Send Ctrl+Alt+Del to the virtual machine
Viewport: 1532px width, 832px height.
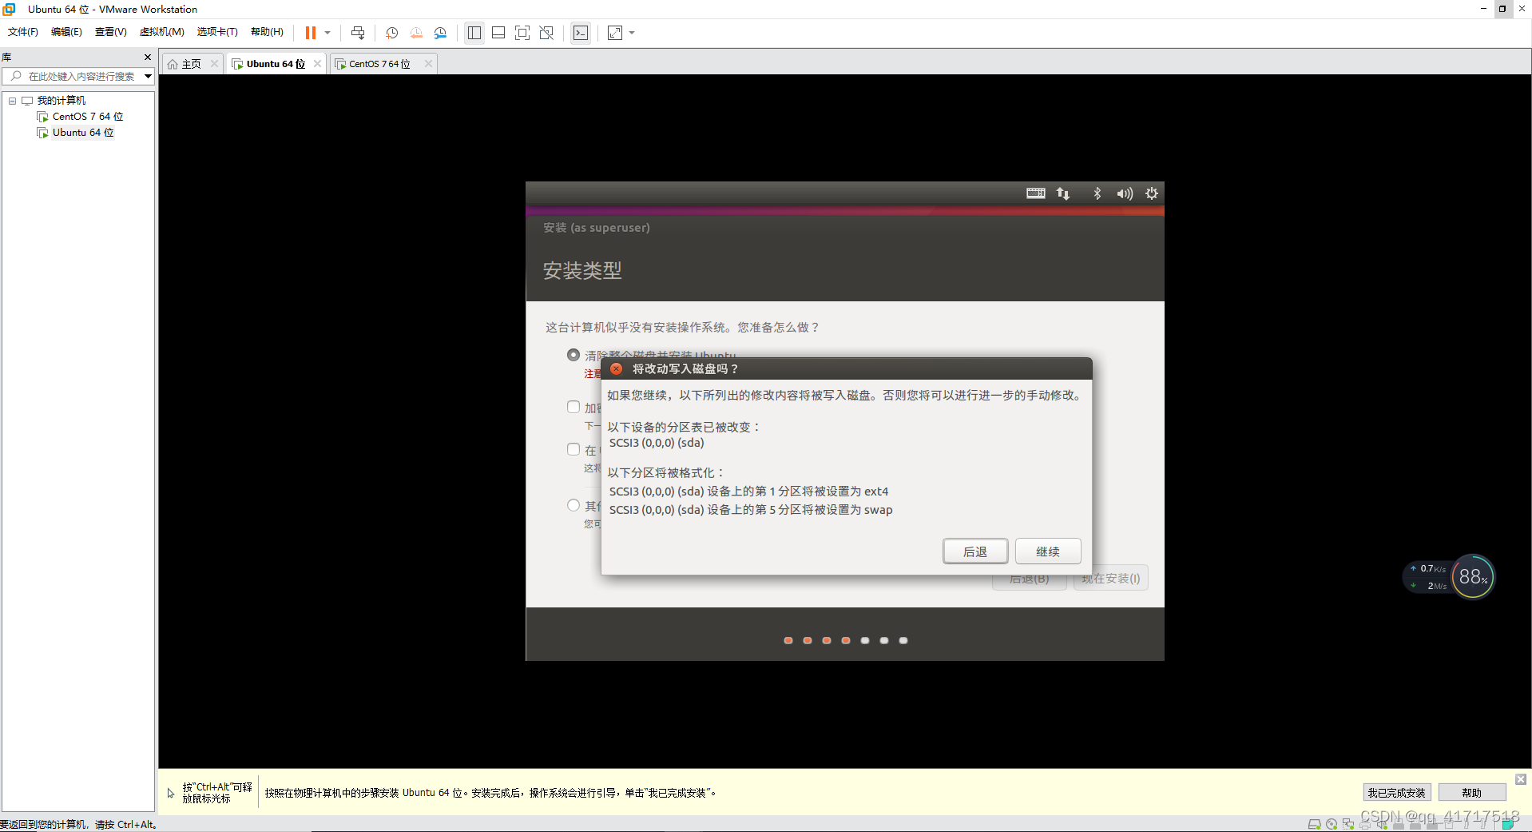click(x=358, y=33)
